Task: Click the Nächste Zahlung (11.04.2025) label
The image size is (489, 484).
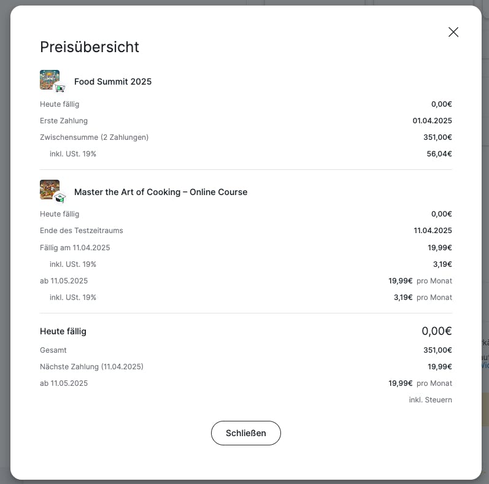Action: click(x=91, y=367)
